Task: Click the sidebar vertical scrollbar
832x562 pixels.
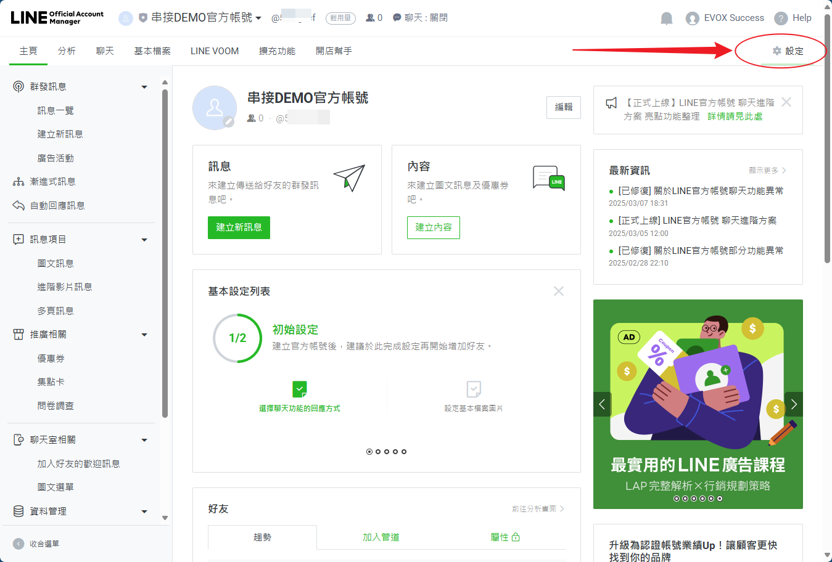Action: click(165, 254)
